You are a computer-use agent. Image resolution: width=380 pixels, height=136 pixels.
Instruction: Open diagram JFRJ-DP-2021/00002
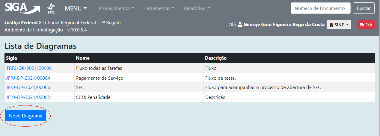[x=28, y=97]
